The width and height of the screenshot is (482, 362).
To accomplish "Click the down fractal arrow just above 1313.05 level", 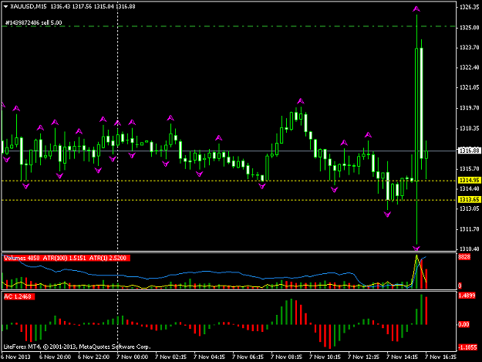I will pos(387,215).
